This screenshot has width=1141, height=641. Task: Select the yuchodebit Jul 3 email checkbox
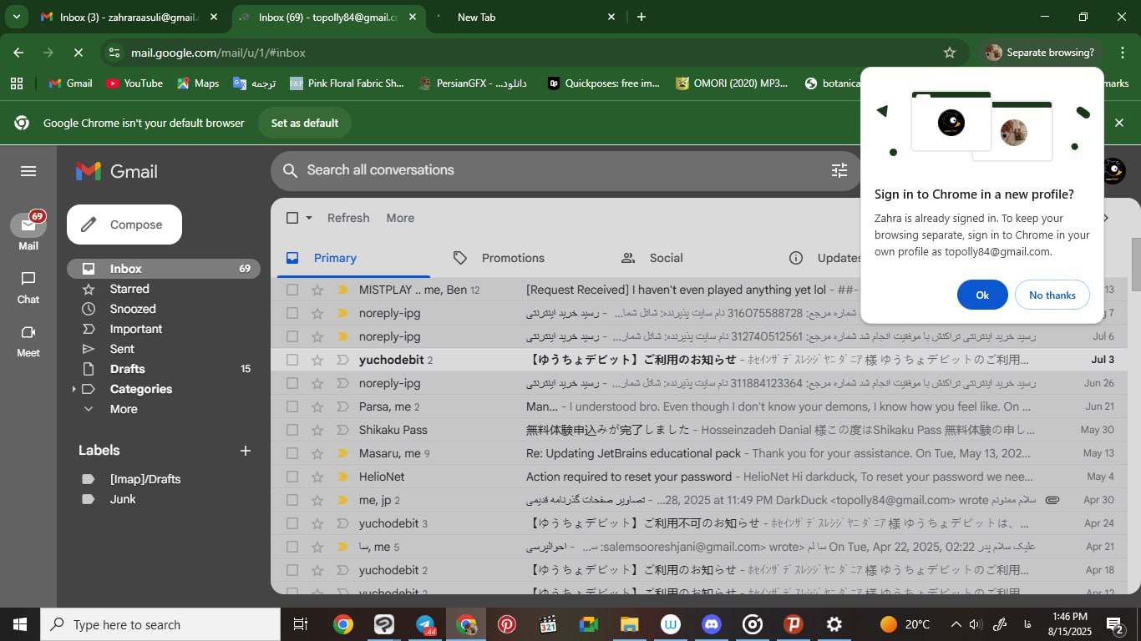292,360
